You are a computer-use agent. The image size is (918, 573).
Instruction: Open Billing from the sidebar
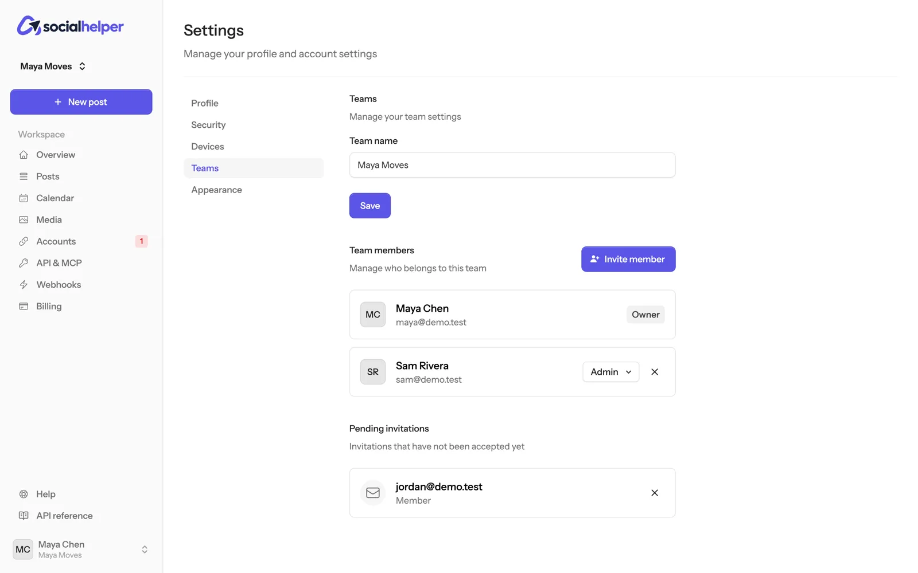81,307
